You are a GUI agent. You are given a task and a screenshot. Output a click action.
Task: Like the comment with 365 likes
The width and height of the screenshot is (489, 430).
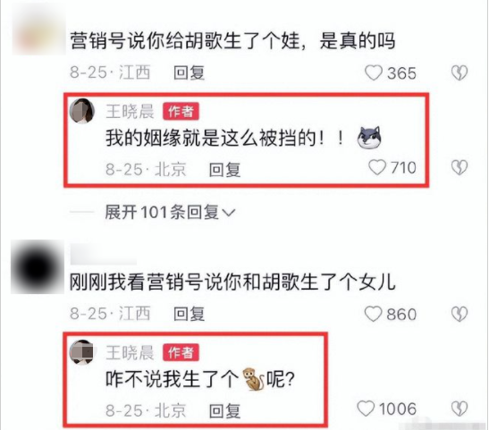[374, 73]
